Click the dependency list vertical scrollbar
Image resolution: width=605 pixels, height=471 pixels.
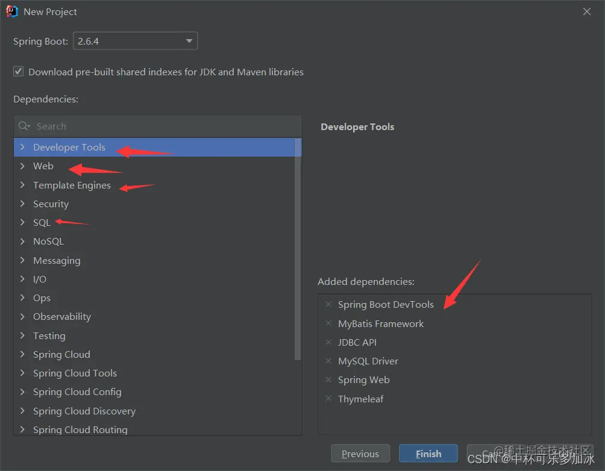(x=298, y=249)
